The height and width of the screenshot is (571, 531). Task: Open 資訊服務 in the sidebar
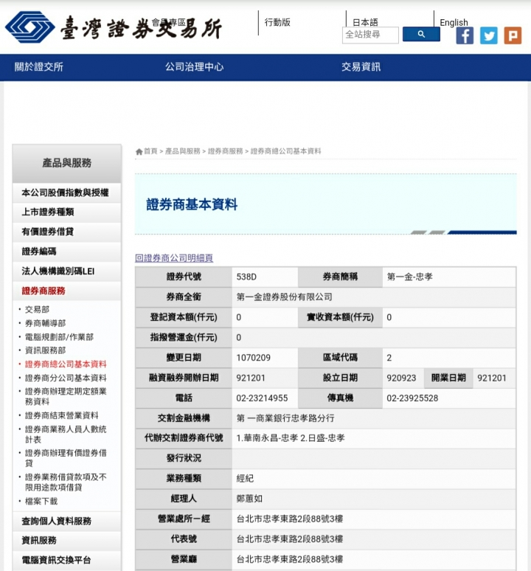point(67,541)
